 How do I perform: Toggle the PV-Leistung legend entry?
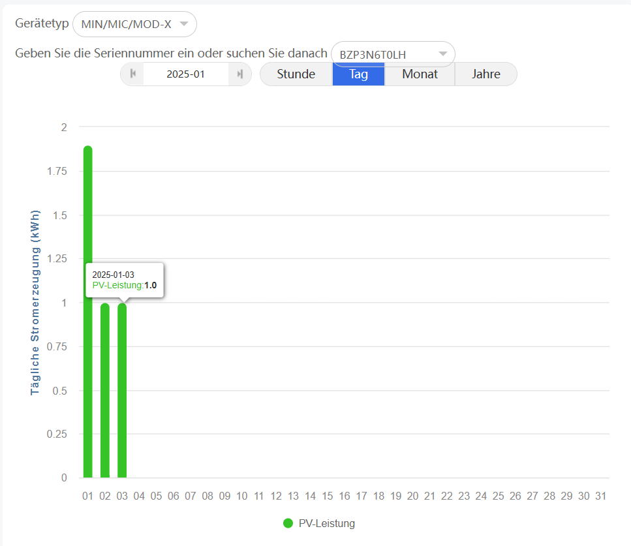(319, 523)
